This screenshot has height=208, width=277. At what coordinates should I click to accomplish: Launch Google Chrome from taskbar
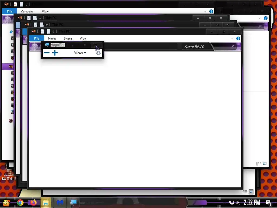point(20,203)
